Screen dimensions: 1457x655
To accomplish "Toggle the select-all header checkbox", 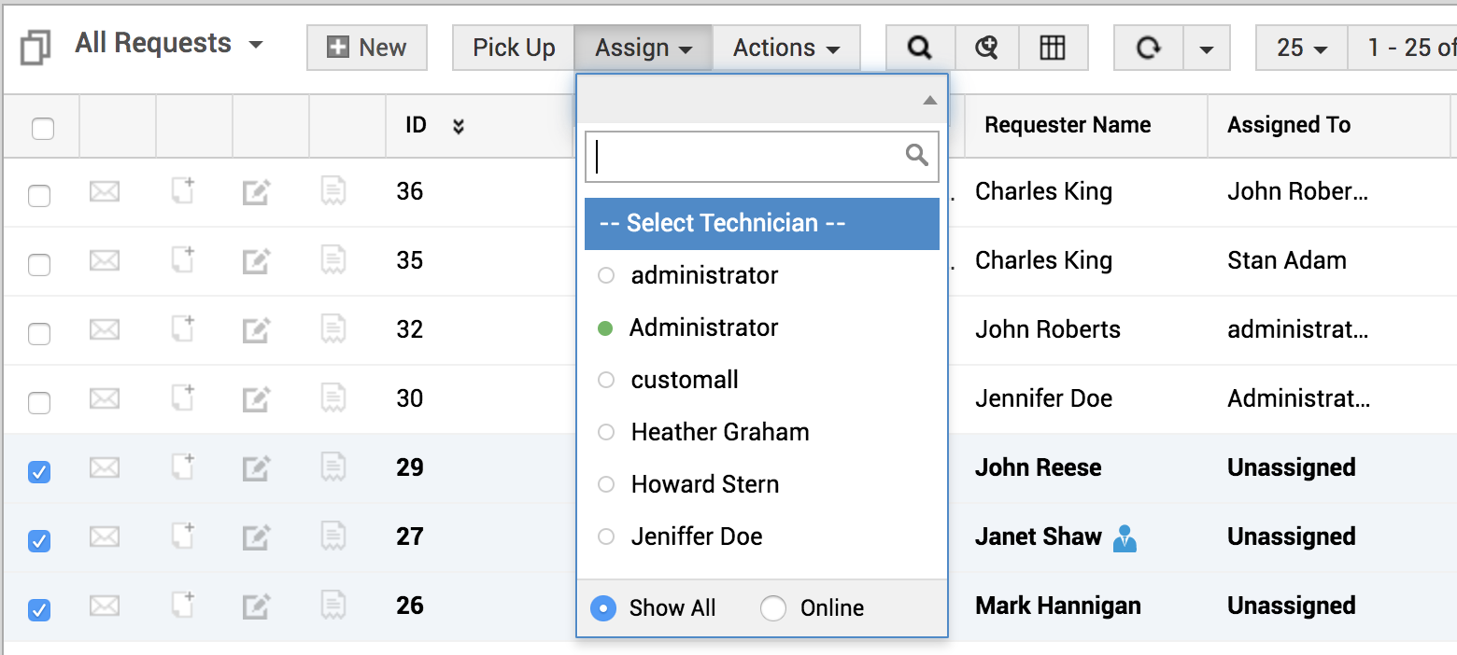I will (x=43, y=128).
